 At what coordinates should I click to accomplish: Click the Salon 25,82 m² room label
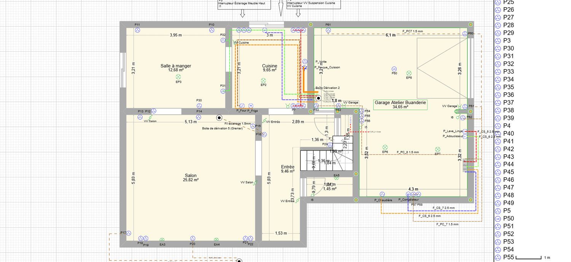pos(191,178)
